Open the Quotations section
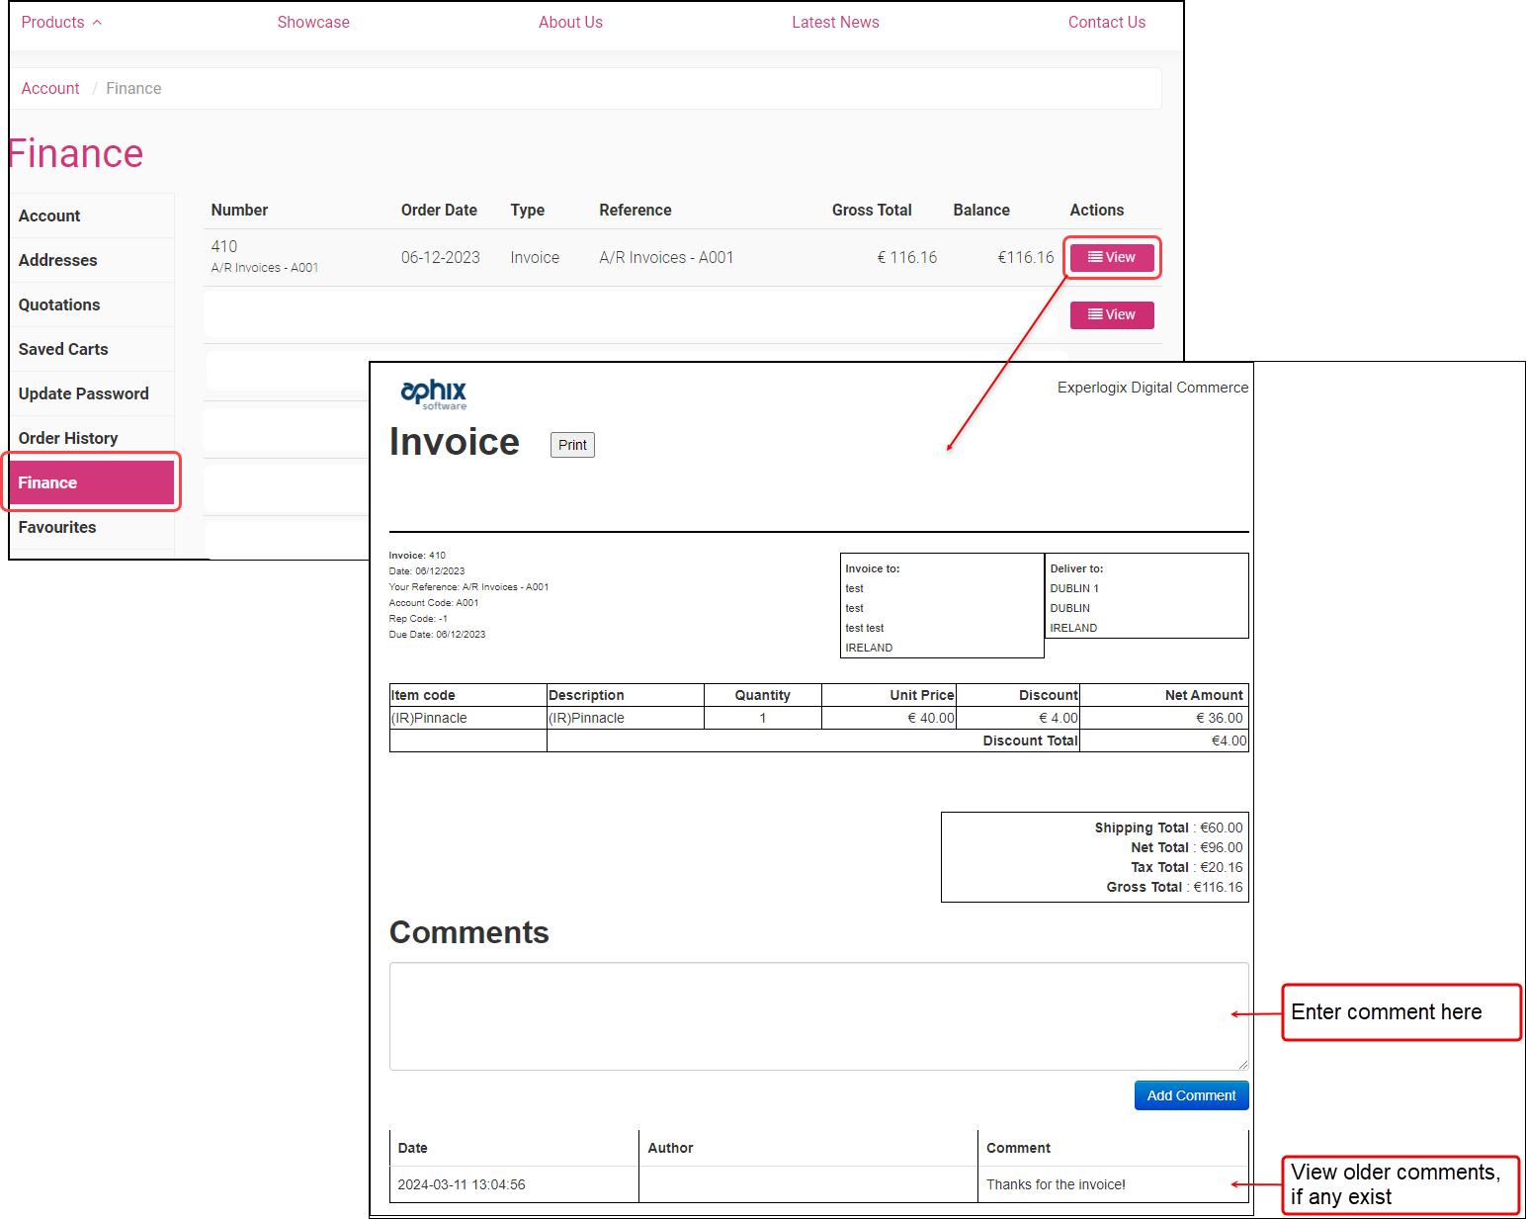1526x1219 pixels. [x=58, y=305]
